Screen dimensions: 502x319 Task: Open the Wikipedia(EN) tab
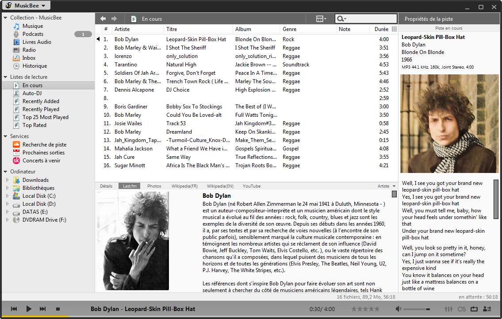pos(220,186)
